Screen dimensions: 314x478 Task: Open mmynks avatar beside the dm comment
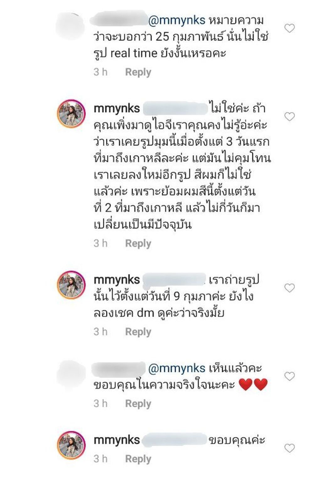point(71,285)
